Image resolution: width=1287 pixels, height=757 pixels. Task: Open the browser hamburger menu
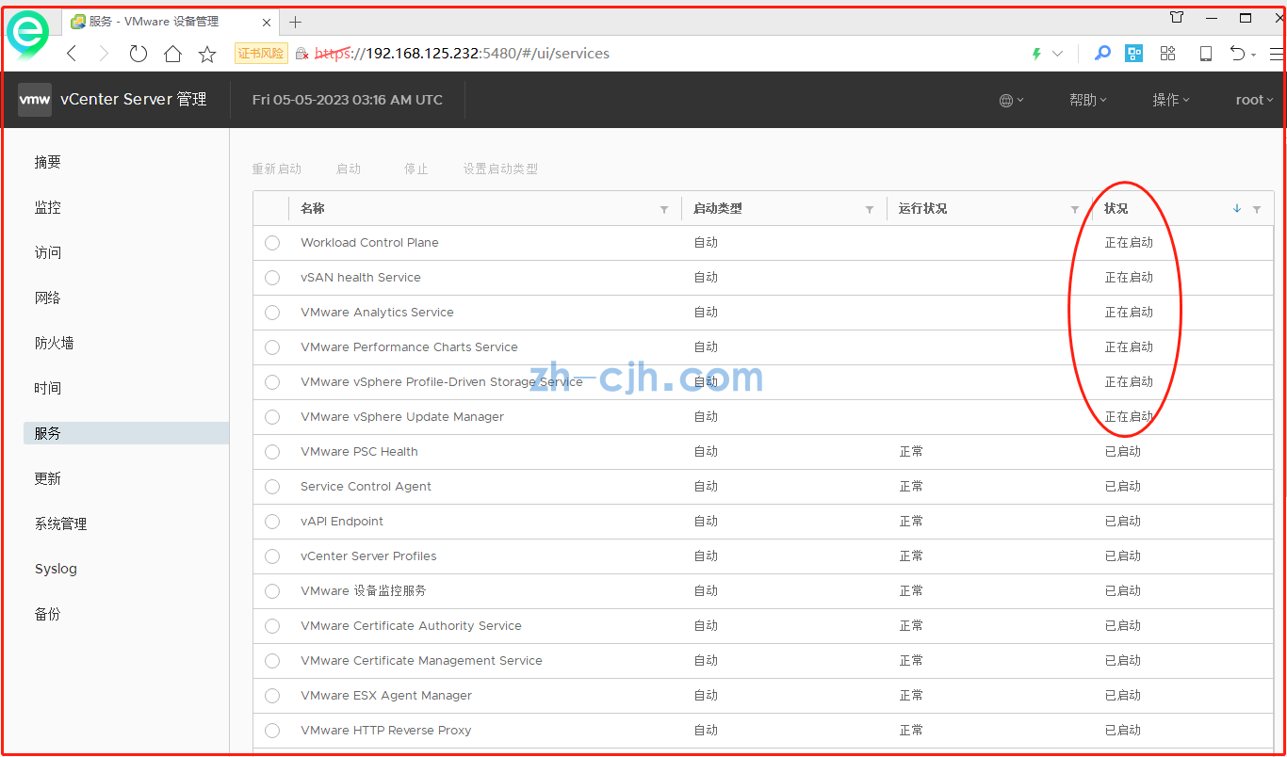(x=1276, y=54)
